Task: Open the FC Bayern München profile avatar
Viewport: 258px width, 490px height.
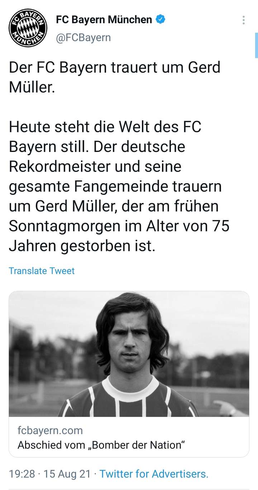Action: 28,28
